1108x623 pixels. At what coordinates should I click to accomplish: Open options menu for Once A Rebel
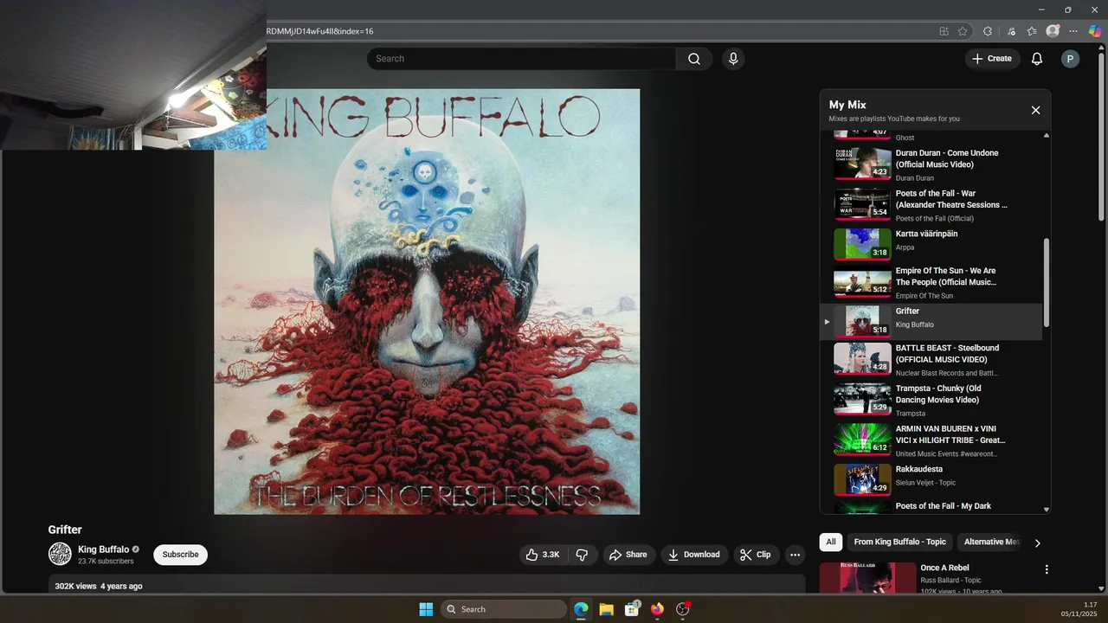pyautogui.click(x=1047, y=569)
